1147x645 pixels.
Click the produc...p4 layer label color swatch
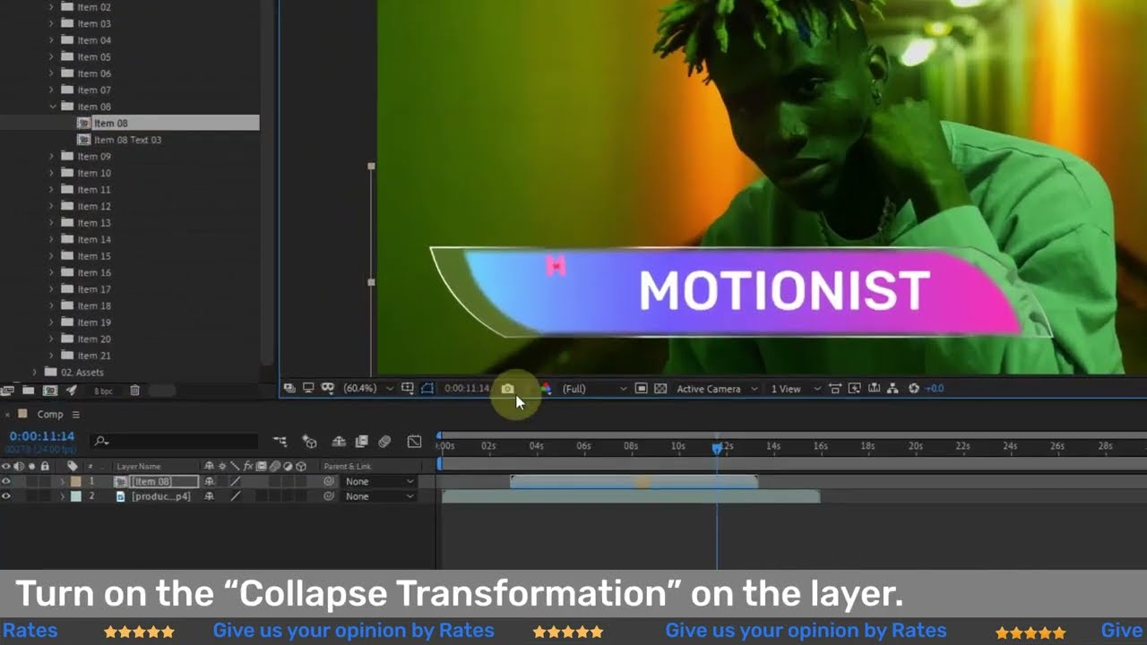(76, 496)
